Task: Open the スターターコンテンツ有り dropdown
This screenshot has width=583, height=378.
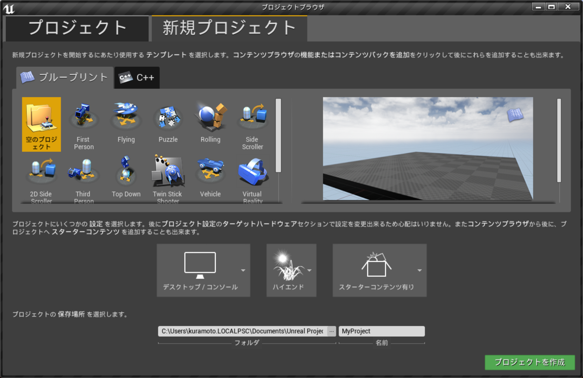Action: coord(419,270)
